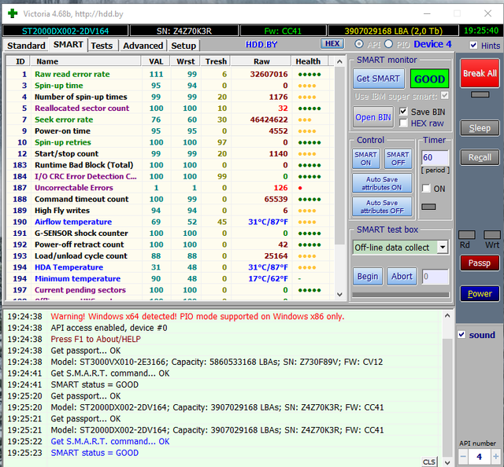
Task: Enable the timer ON checkbox
Action: 426,189
